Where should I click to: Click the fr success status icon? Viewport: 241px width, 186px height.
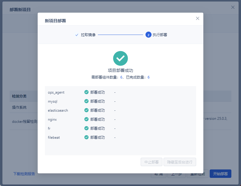point(86,128)
